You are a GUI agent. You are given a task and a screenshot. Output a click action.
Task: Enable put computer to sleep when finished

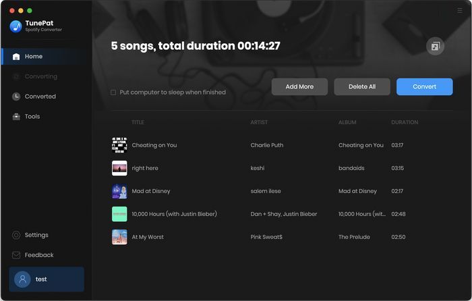coord(113,92)
